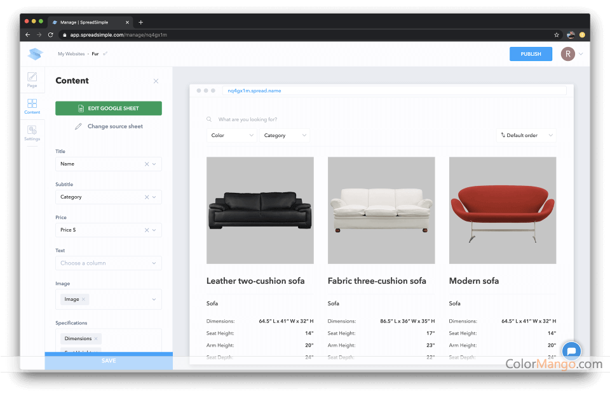Select the white fabric sofa image
610x396 pixels.
(381, 210)
